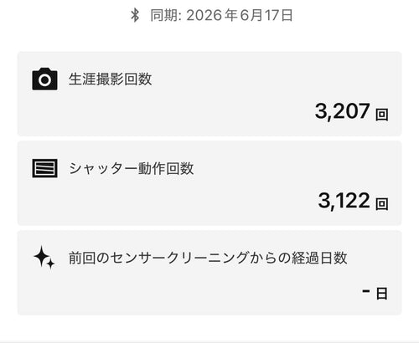Screen dimensions: 419x343
Task: Tap the 回 unit next to 3,207
Action: 382,115
